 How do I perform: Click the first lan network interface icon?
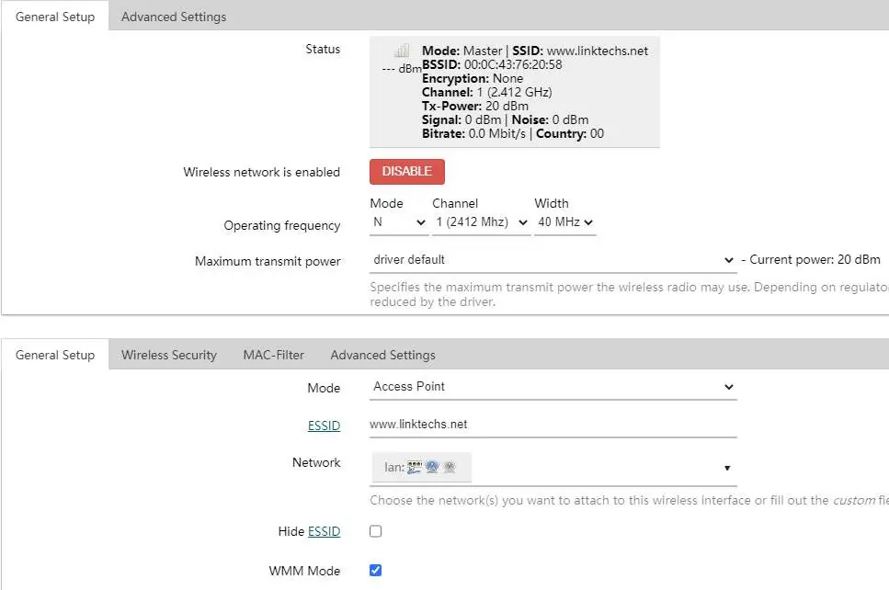pyautogui.click(x=415, y=467)
